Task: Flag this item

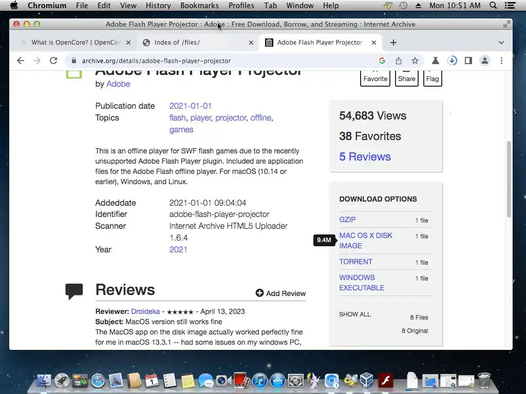Action: (433, 78)
